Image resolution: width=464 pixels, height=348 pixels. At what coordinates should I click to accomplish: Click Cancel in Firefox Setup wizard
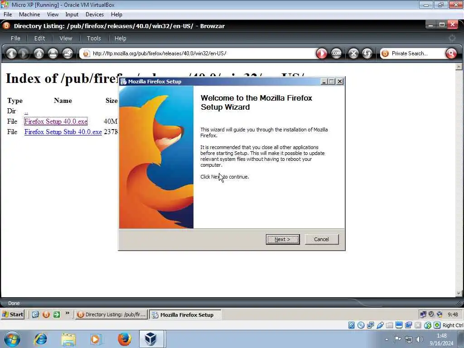coord(321,239)
